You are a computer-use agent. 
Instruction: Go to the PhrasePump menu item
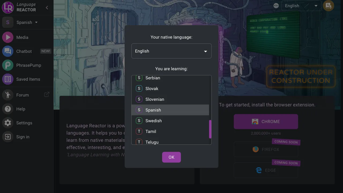point(27,65)
